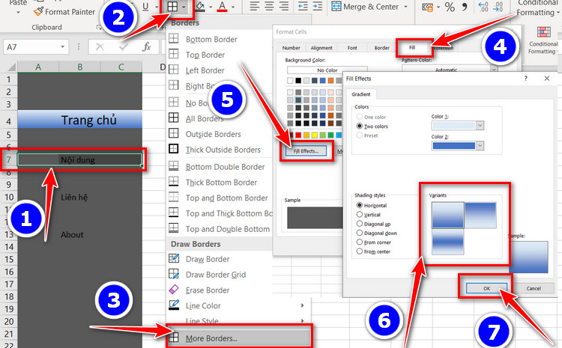Select Horizontal shading style
The height and width of the screenshot is (348, 562).
pos(360,205)
